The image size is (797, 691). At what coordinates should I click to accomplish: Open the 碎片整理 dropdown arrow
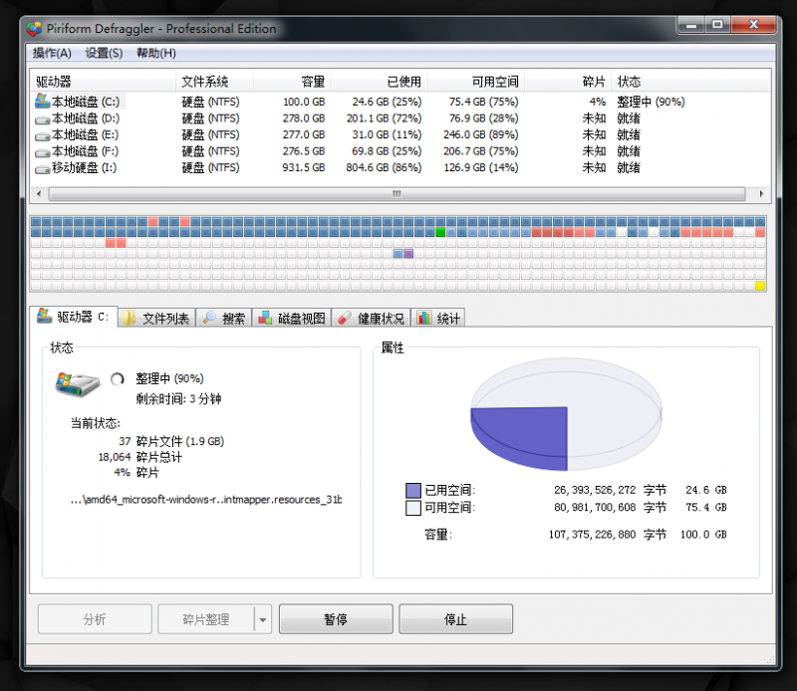pos(263,619)
